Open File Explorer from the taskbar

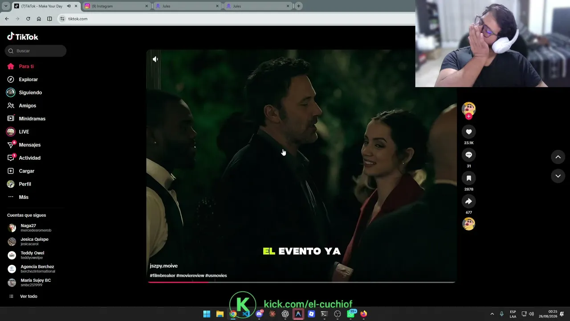coord(220,314)
